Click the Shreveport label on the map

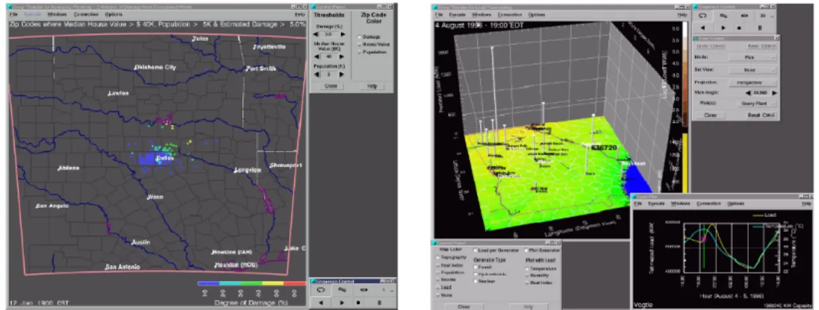click(x=286, y=164)
